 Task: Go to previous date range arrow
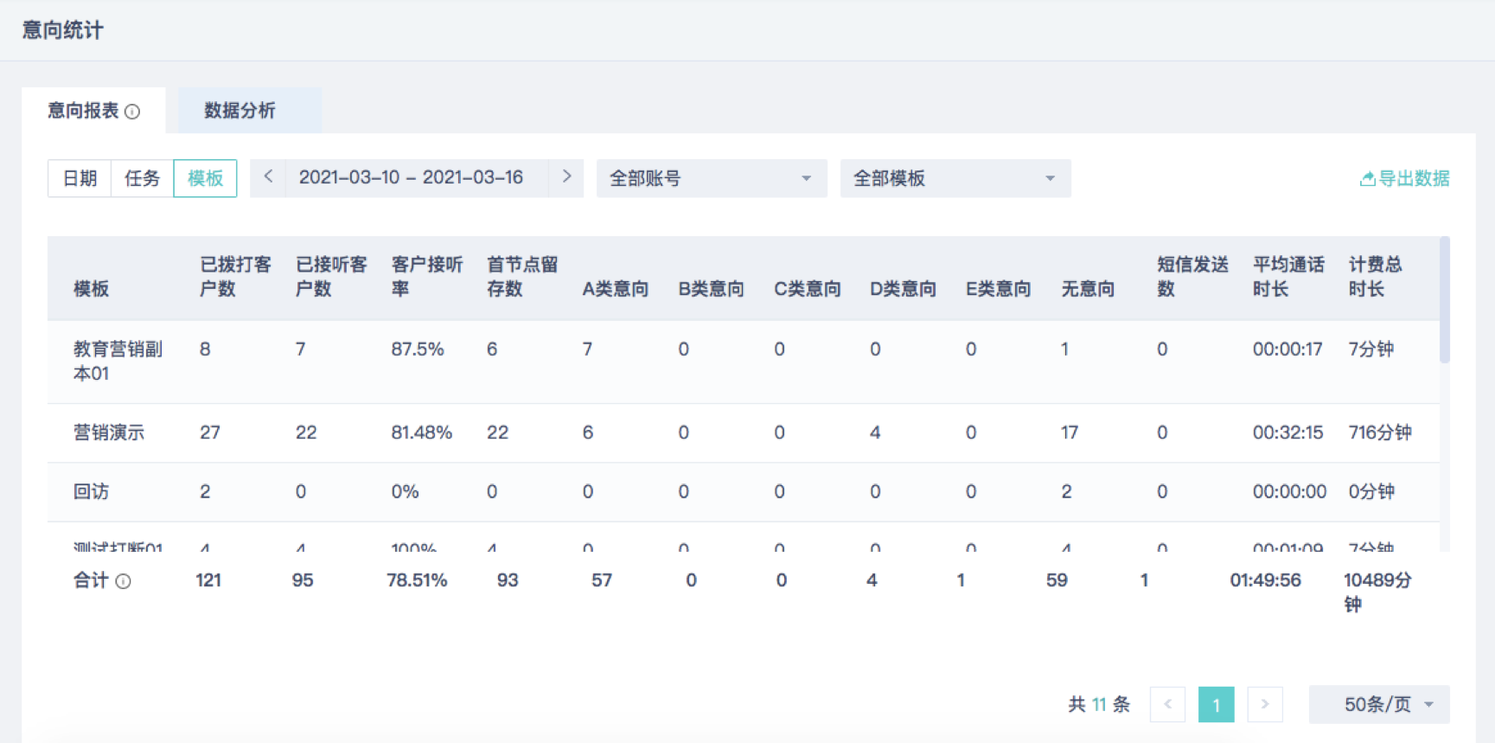pos(268,176)
